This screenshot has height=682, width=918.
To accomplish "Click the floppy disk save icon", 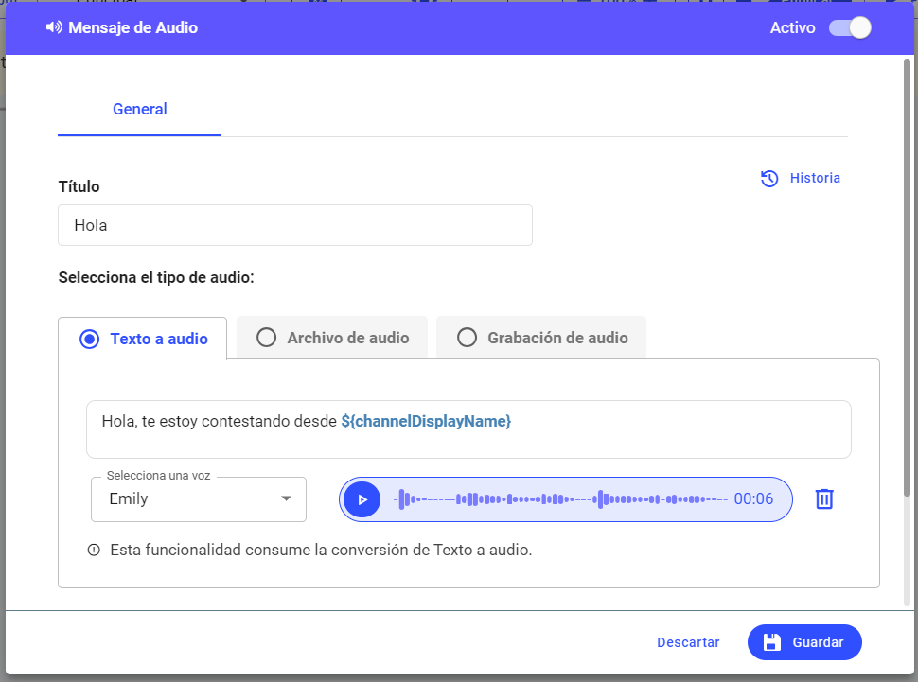I will 771,642.
